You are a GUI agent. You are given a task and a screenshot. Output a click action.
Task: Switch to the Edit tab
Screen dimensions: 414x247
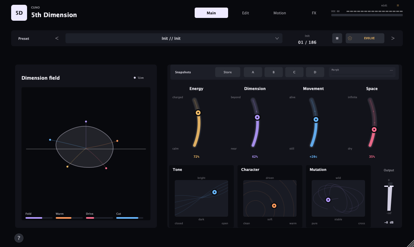tap(245, 13)
